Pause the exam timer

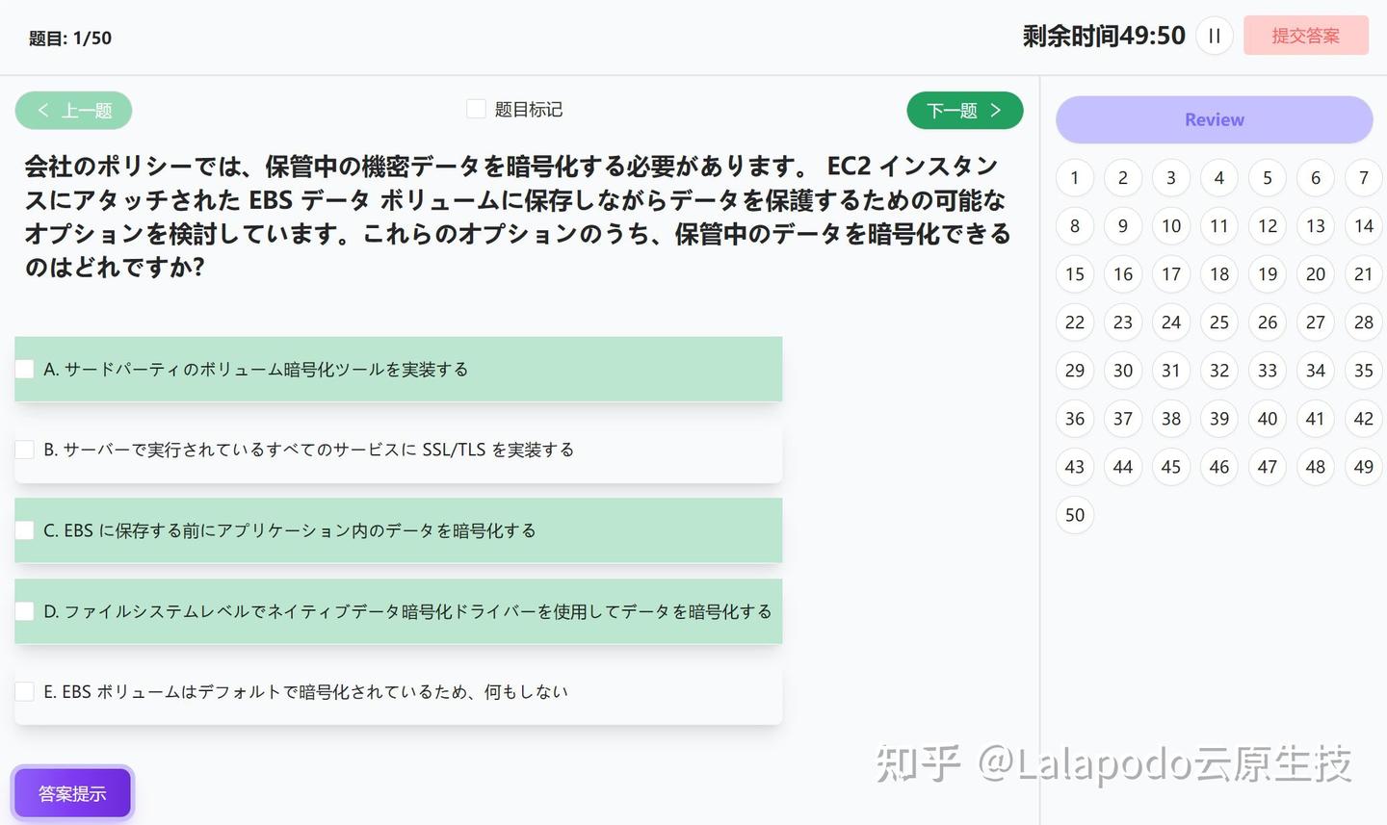[x=1214, y=36]
